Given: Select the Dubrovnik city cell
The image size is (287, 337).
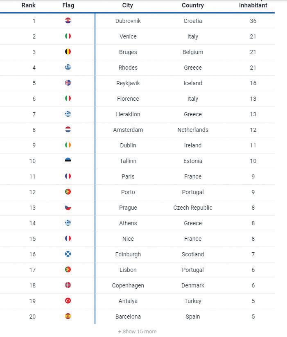Looking at the screenshot, I should 128,21.
